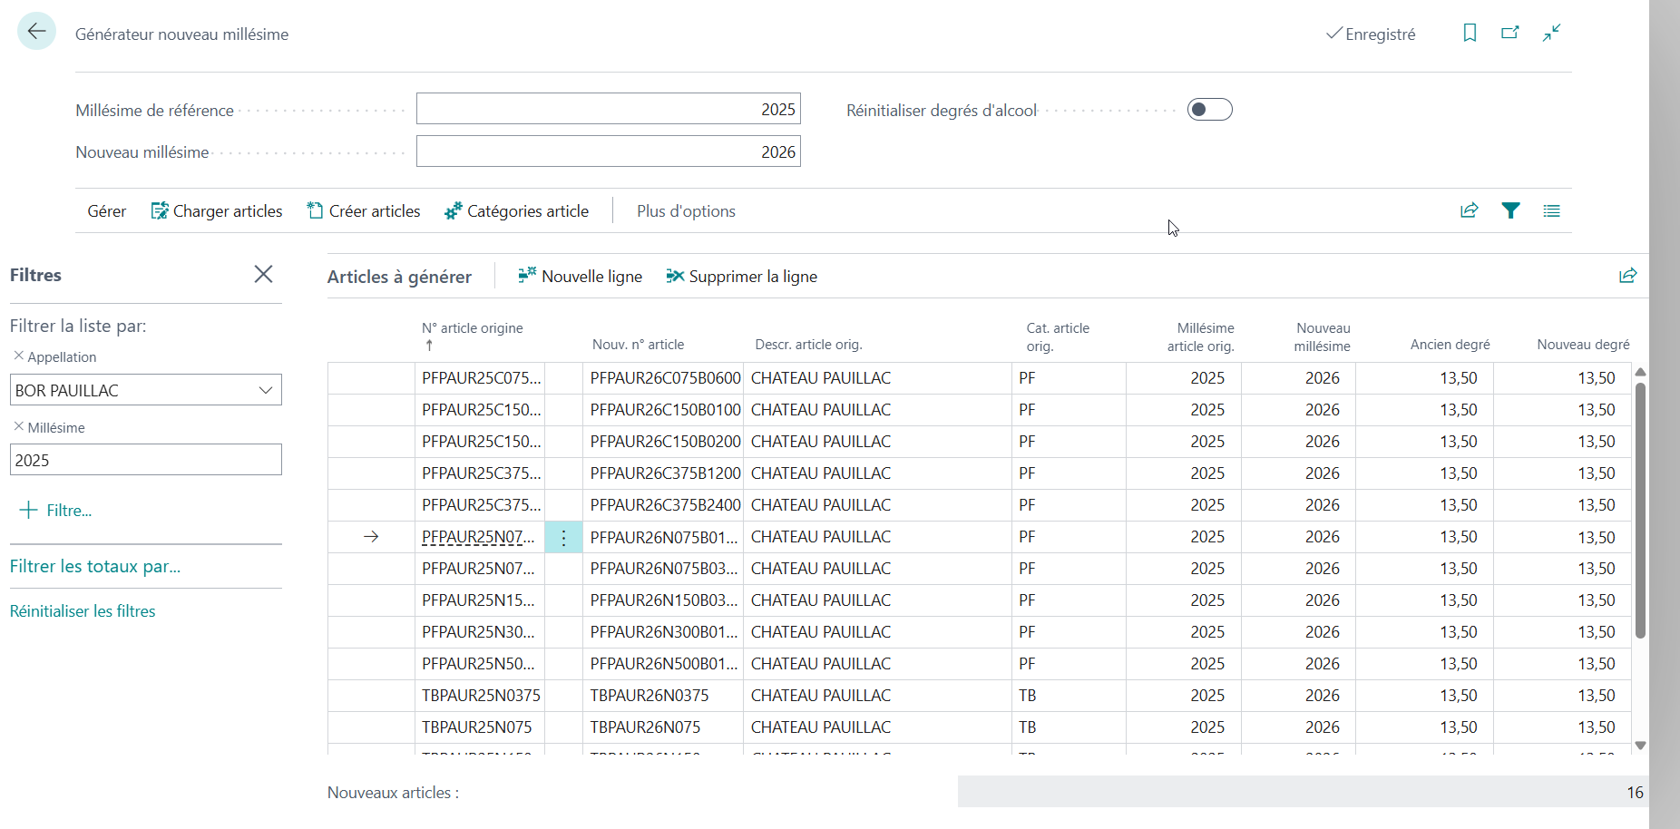1680x829 pixels.
Task: Remove the Appellation filter
Action: [18, 356]
